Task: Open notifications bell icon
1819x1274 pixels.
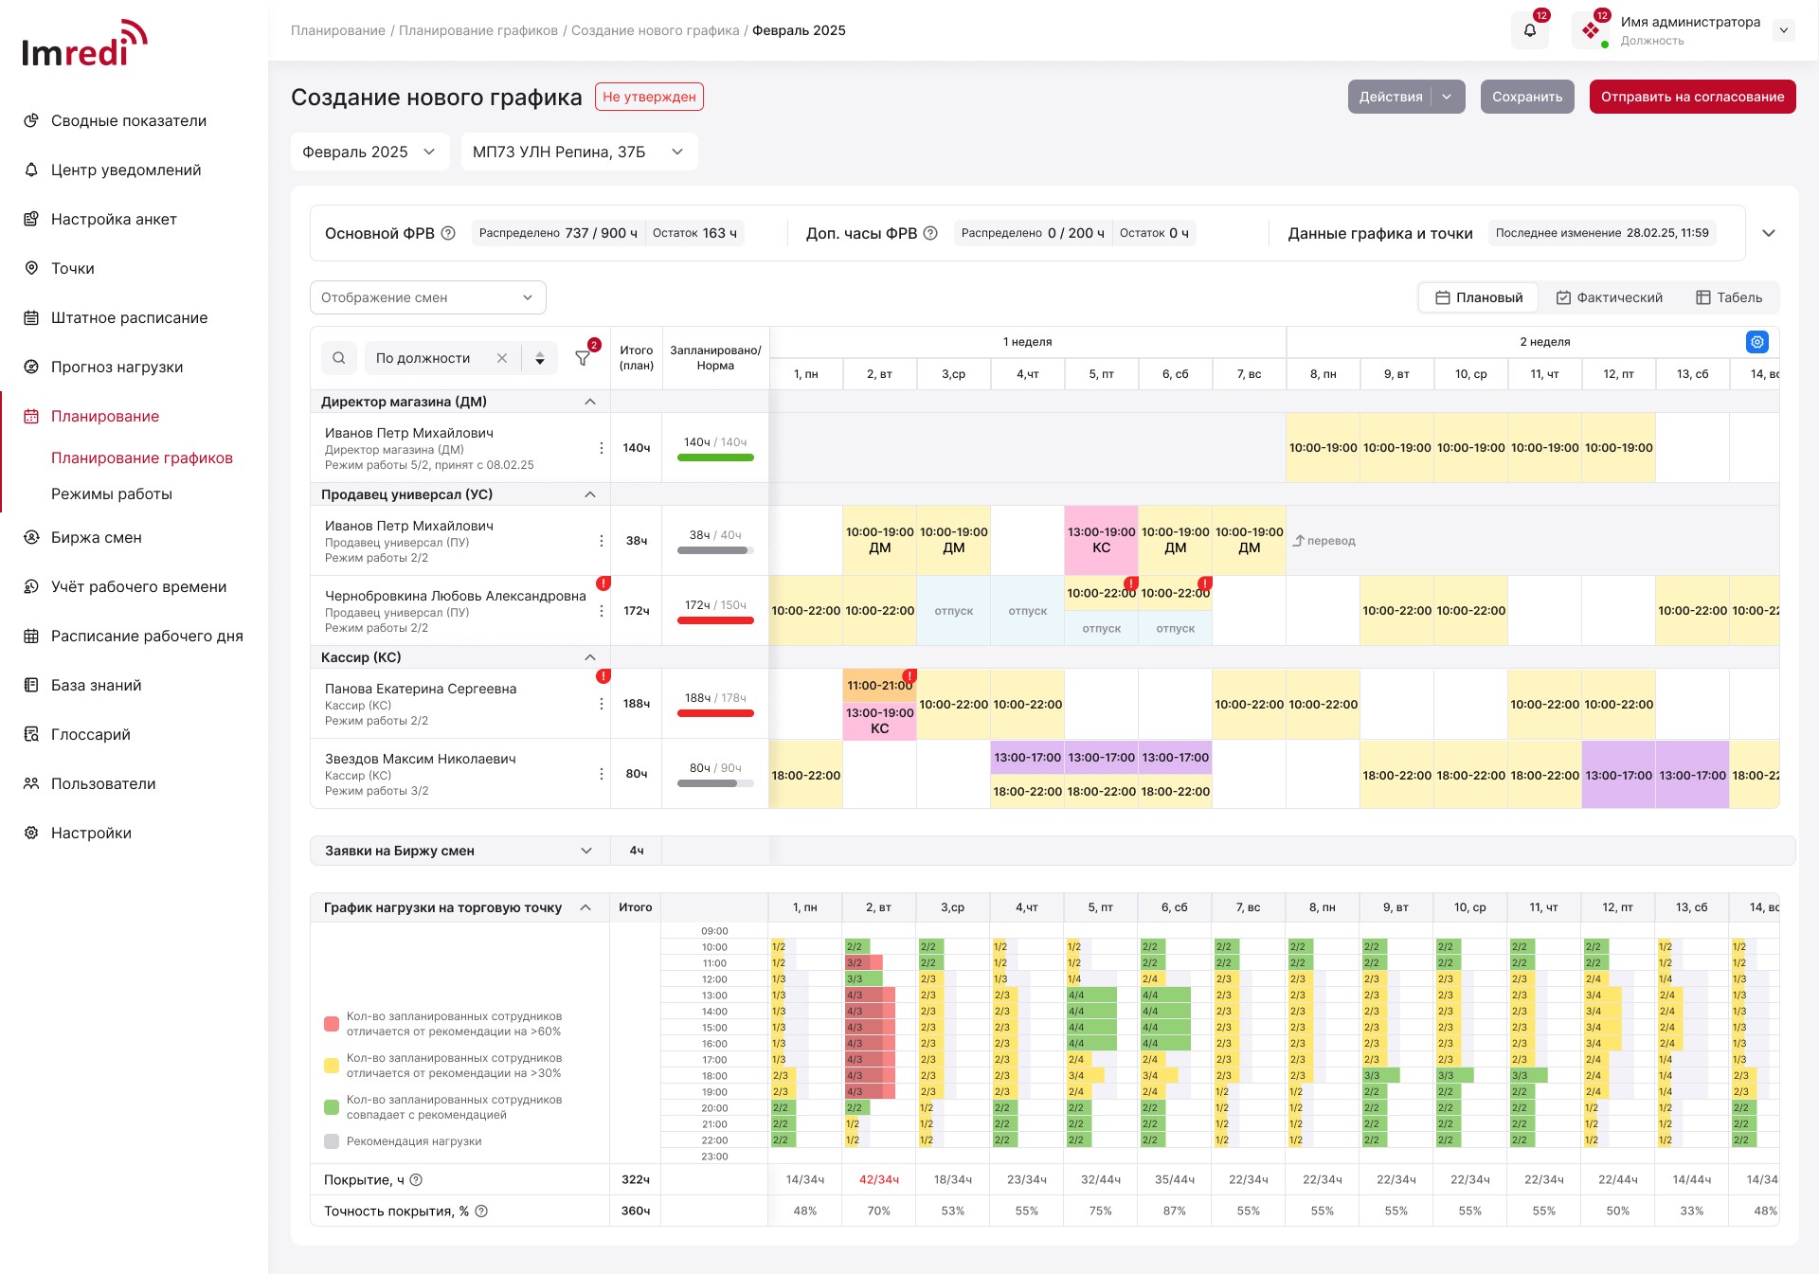Action: (1529, 30)
